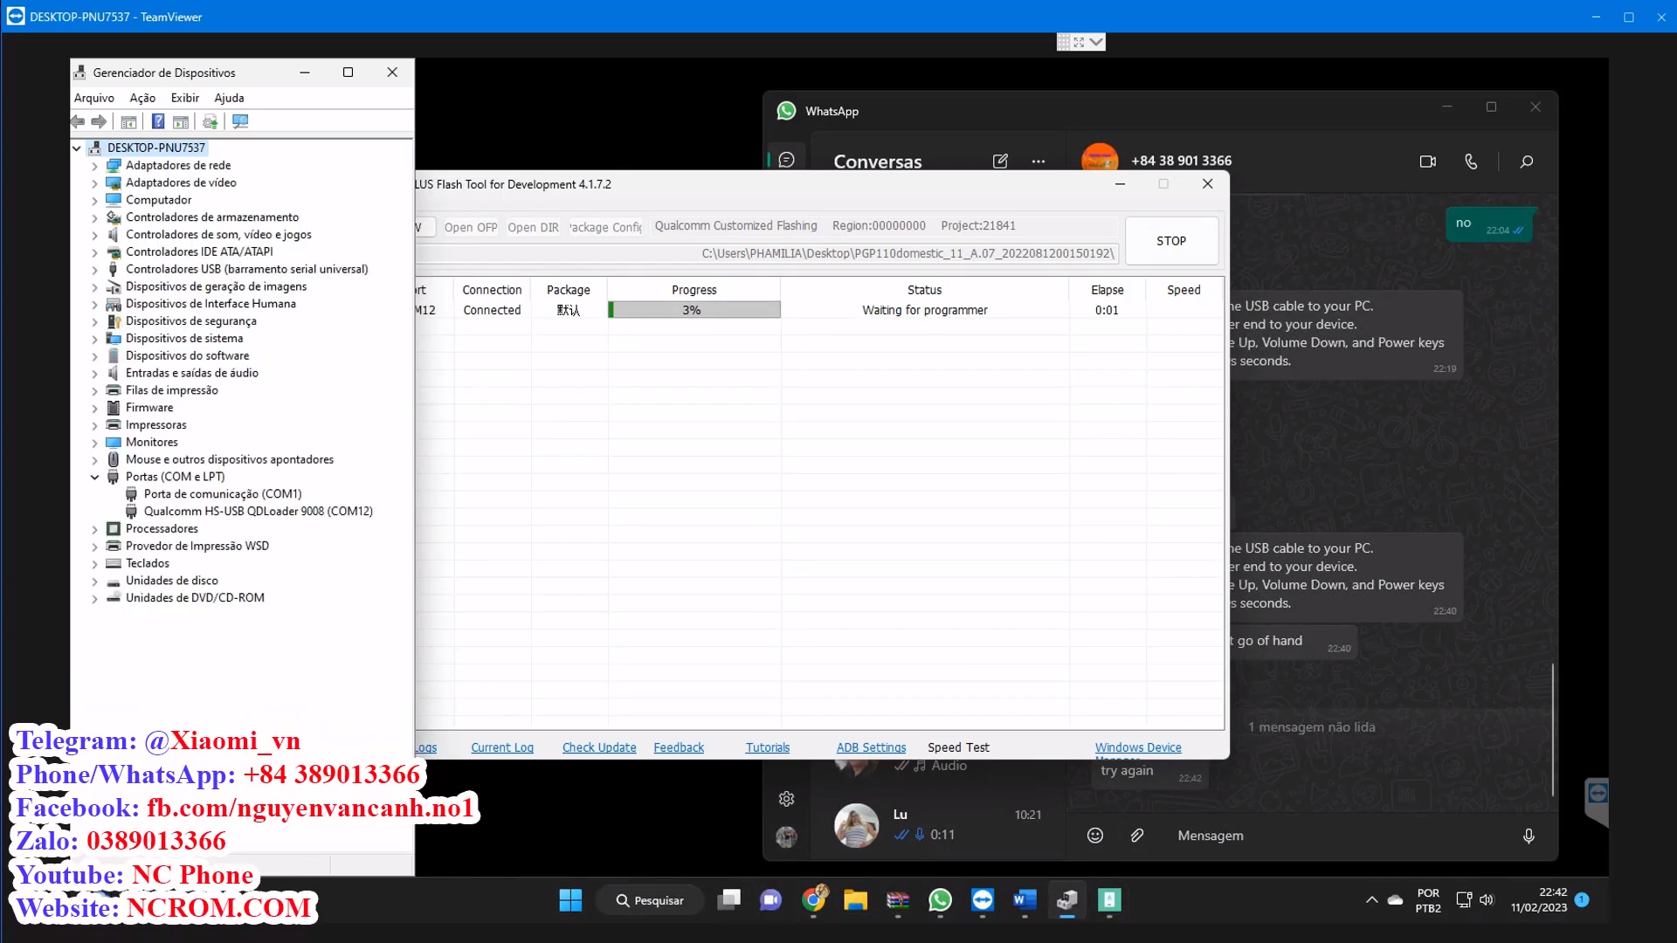Open WhatsApp settings gear icon
1677x943 pixels.
click(x=786, y=799)
